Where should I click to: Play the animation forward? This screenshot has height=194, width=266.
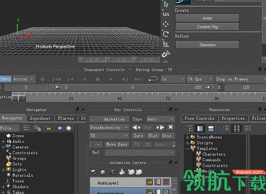pos(111,79)
